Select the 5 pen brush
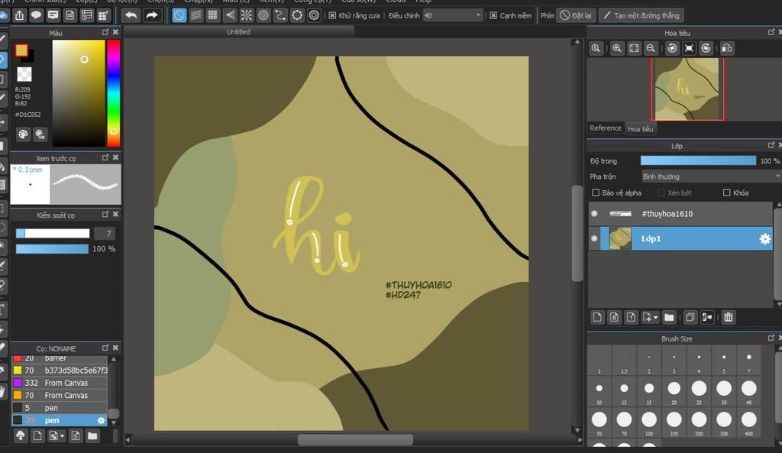Screen dimensions: 782x453 pos(60,408)
